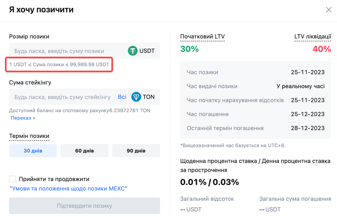This screenshot has height=217, width=337.
Task: Click the TON coin icon
Action: 136,97
